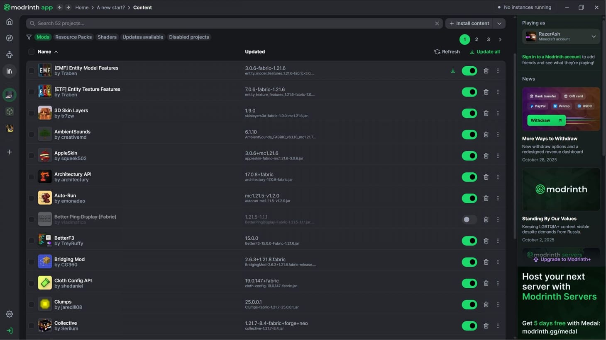This screenshot has width=606, height=340.
Task: Open the Library icon in sidebar
Action: coord(10,71)
